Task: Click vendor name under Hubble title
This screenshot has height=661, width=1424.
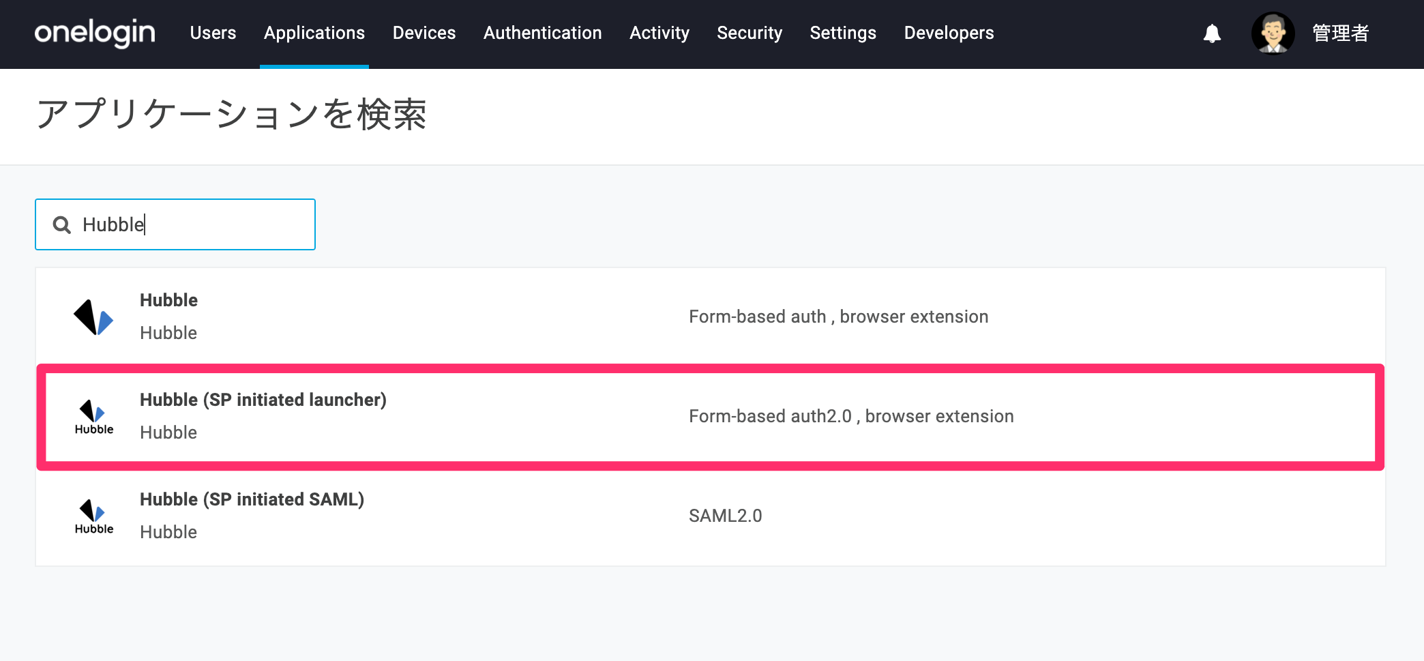Action: pyautogui.click(x=168, y=333)
